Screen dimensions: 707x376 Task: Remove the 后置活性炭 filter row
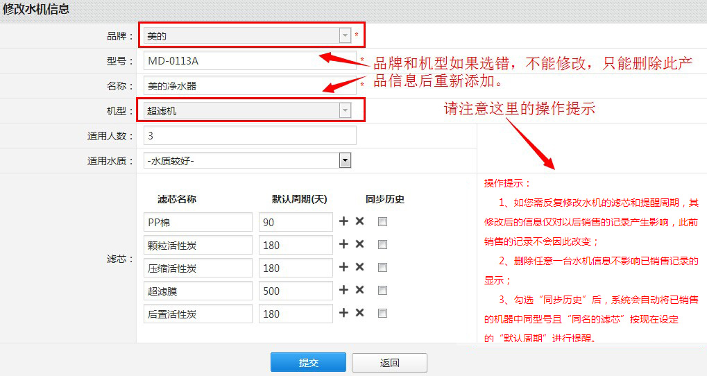[359, 313]
